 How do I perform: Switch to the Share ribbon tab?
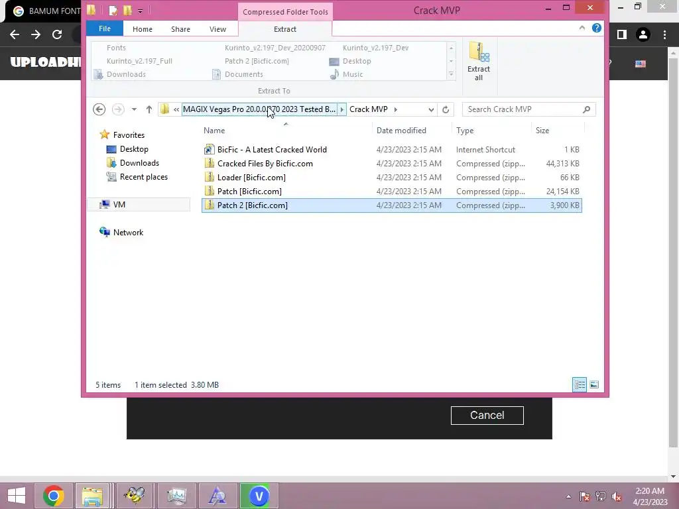click(180, 29)
